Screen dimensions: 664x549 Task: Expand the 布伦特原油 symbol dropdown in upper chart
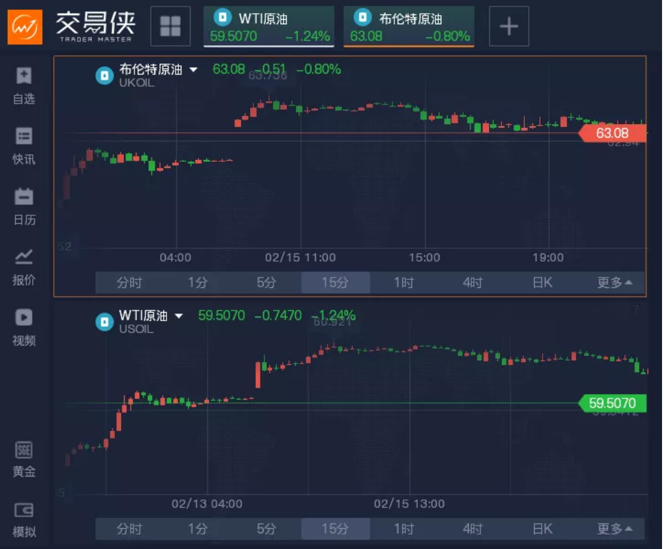pos(193,70)
